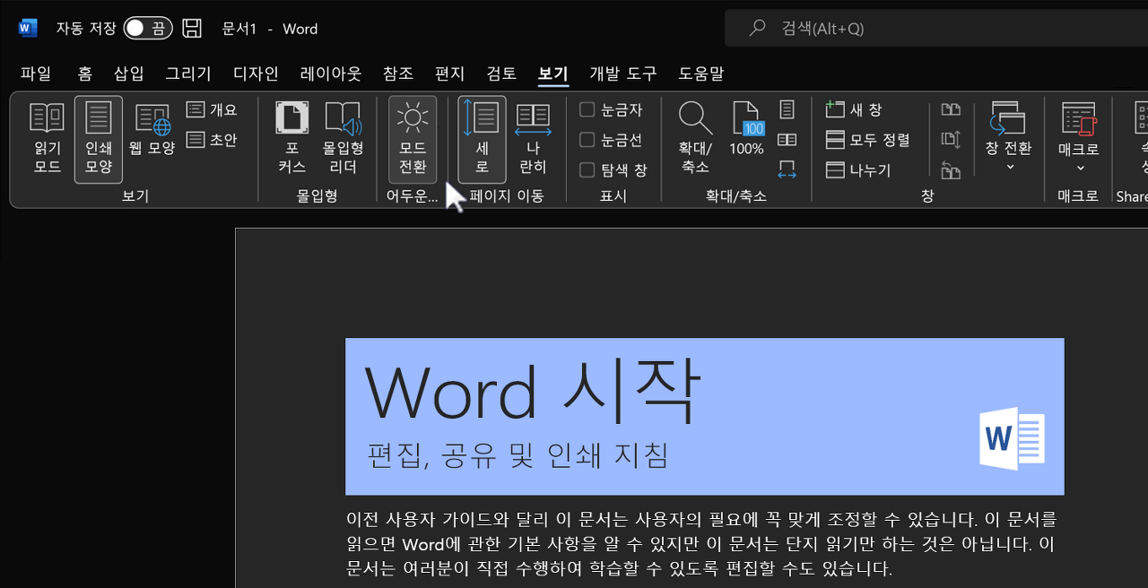Choose One Page zoom icon
This screenshot has width=1148, height=588.
[787, 109]
